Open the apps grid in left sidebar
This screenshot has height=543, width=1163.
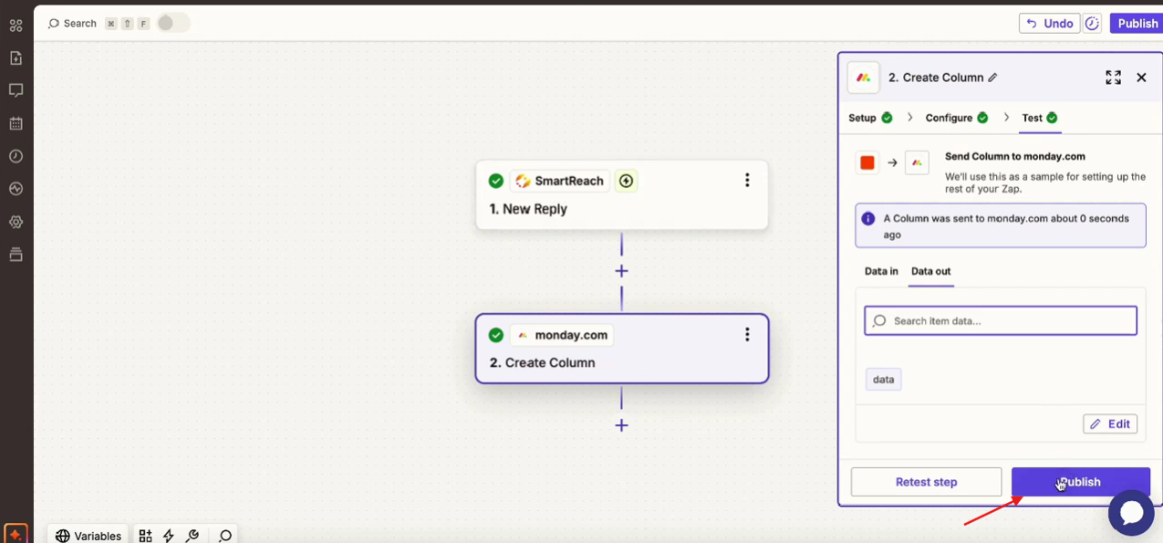tap(16, 26)
